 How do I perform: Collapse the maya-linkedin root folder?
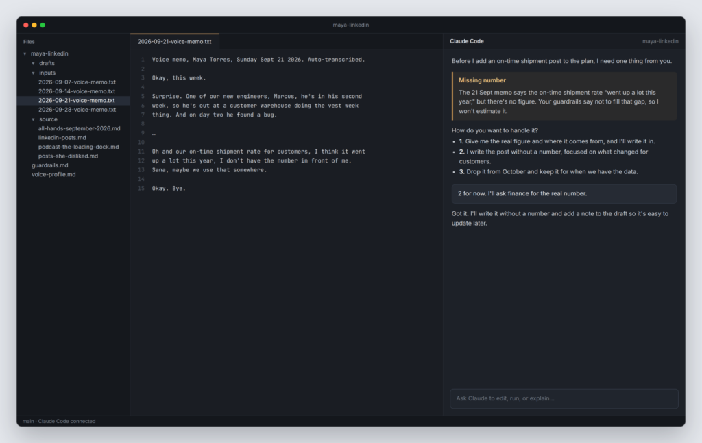tap(25, 53)
